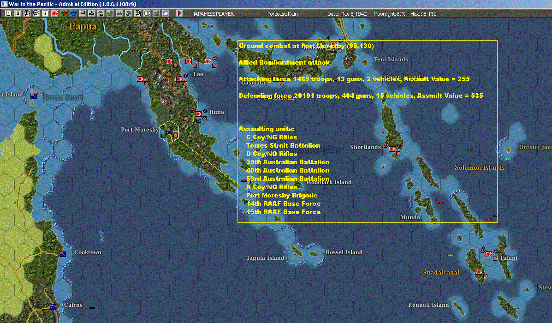Viewport: 552px width, 323px height.
Task: Click the '15th RAAF Base Force' entry
Action: (x=284, y=212)
